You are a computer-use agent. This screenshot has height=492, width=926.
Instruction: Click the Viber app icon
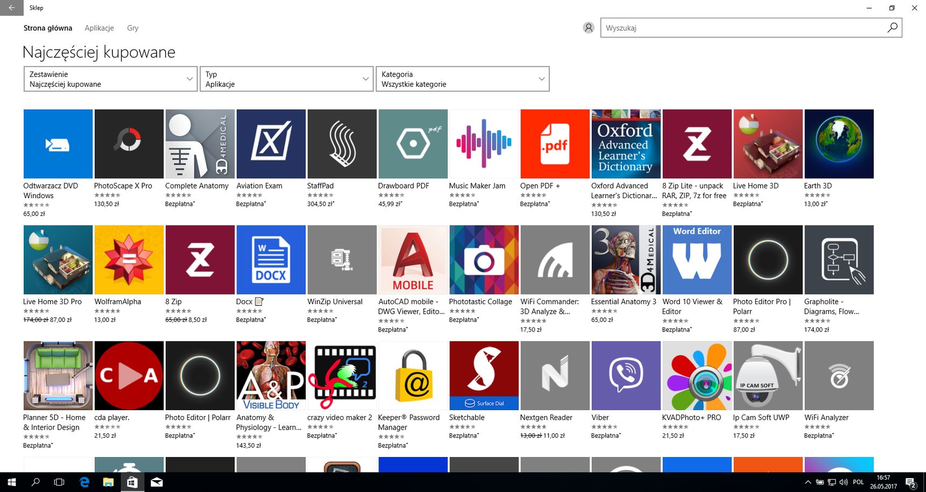click(x=626, y=375)
